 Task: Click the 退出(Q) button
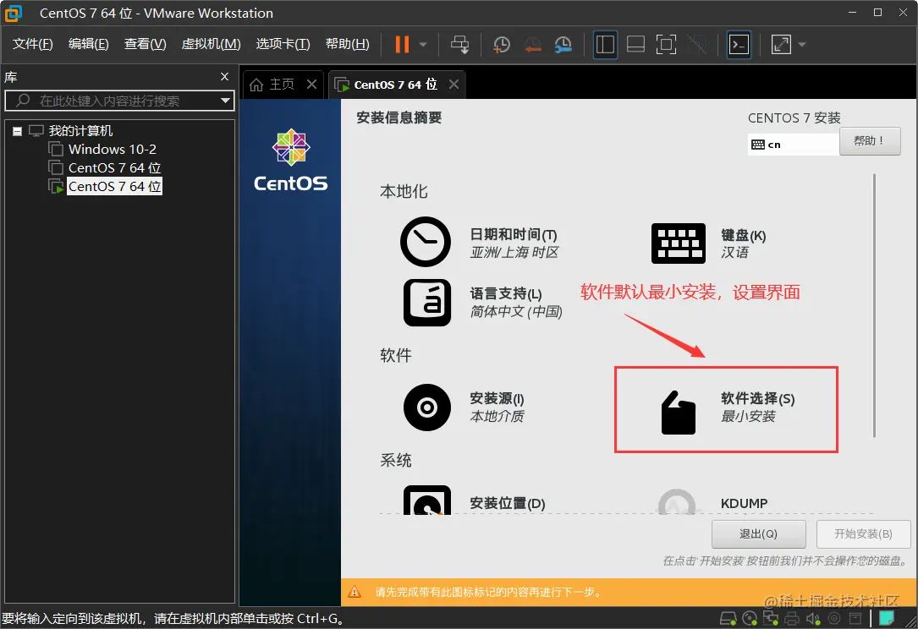758,533
